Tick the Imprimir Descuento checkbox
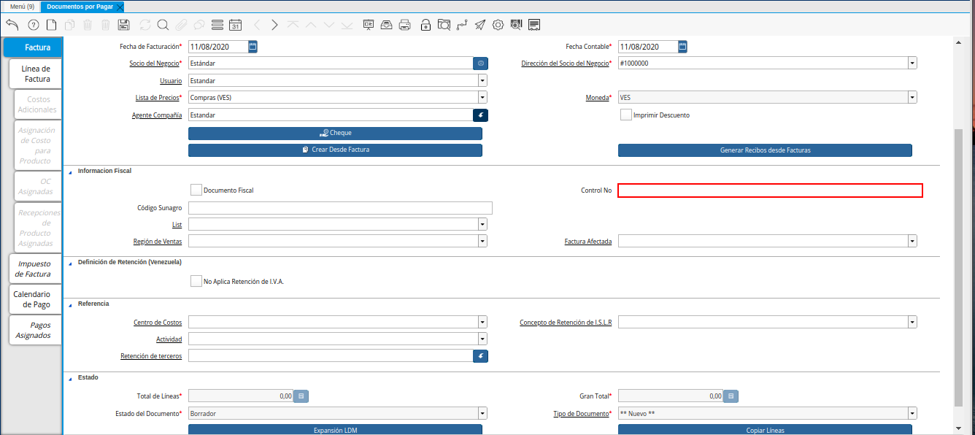 click(x=625, y=115)
